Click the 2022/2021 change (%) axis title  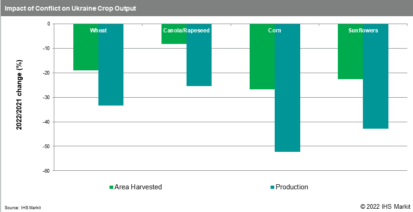[x=19, y=94]
